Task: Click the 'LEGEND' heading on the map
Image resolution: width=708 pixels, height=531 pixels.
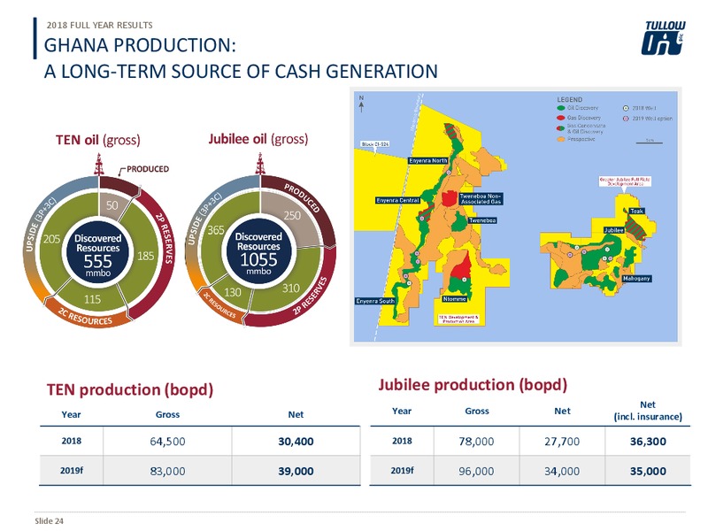Action: point(569,99)
